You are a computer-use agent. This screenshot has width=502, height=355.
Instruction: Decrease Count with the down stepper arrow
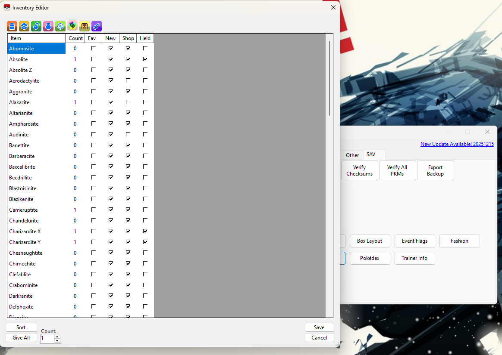pyautogui.click(x=58, y=341)
